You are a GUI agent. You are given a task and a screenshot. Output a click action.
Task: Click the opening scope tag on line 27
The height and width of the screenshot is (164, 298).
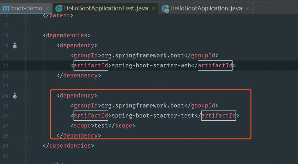tap(82, 126)
